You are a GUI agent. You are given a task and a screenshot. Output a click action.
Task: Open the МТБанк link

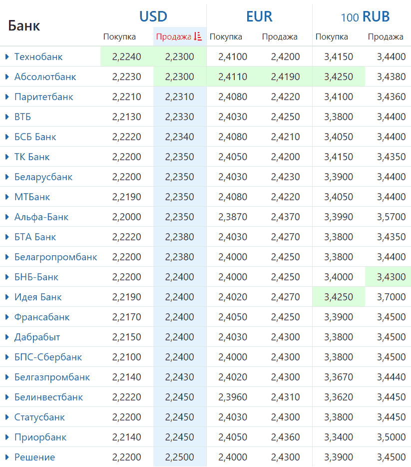pyautogui.click(x=32, y=197)
